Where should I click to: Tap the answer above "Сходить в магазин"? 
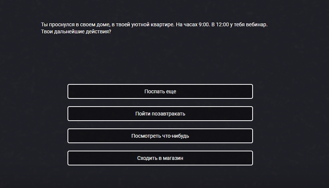[x=160, y=136]
